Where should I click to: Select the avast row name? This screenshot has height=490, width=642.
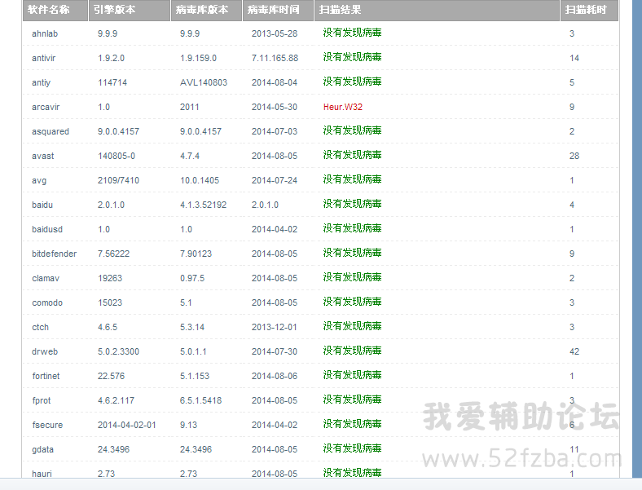(x=42, y=156)
